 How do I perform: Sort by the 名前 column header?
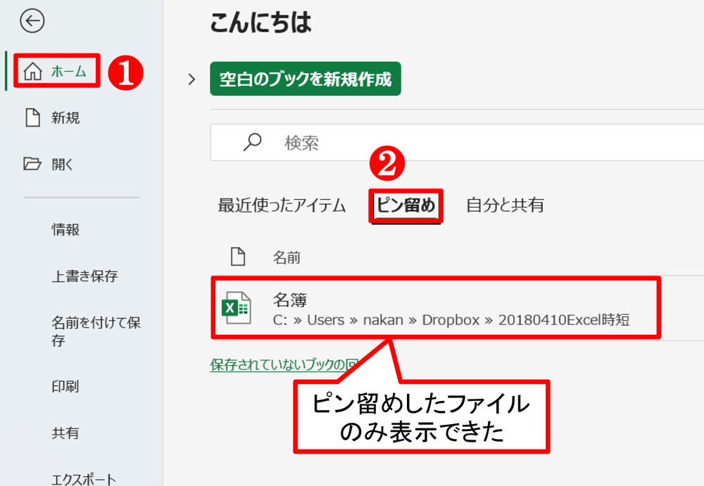(x=287, y=257)
